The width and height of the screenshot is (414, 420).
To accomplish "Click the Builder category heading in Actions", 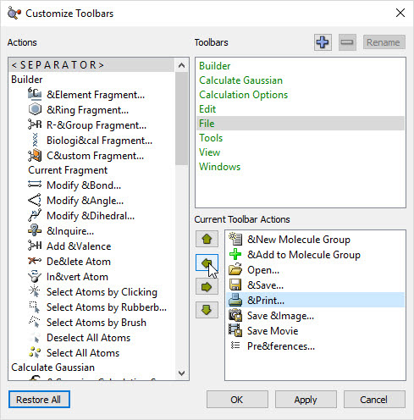I will 27,80.
